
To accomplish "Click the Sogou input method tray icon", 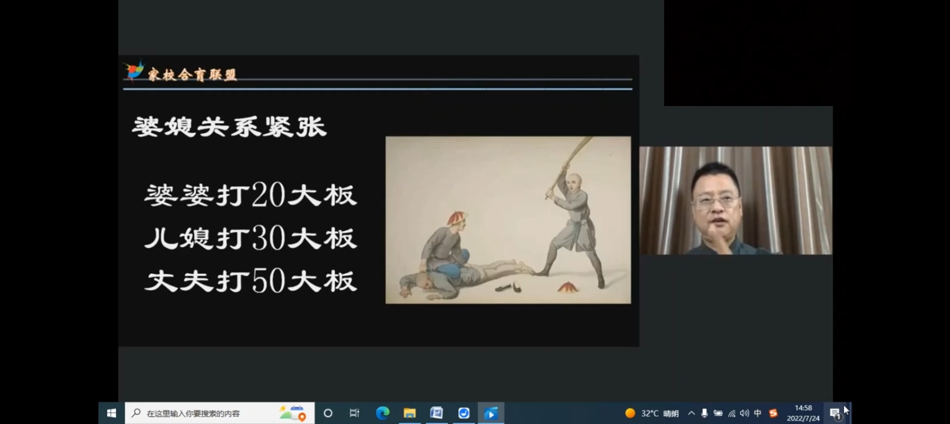I will 773,413.
